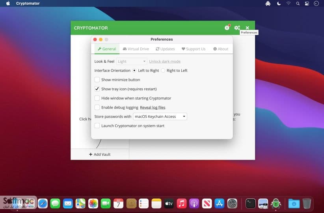The image size is (324, 213).
Task: Open the Support Us tab
Action: [194, 49]
